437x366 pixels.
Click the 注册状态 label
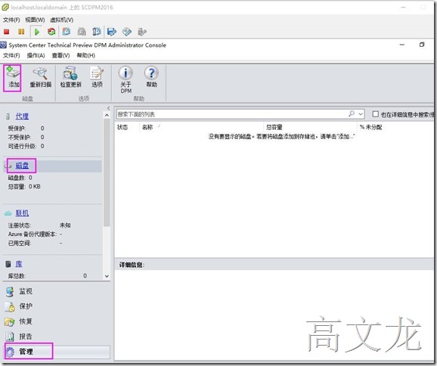(x=19, y=225)
